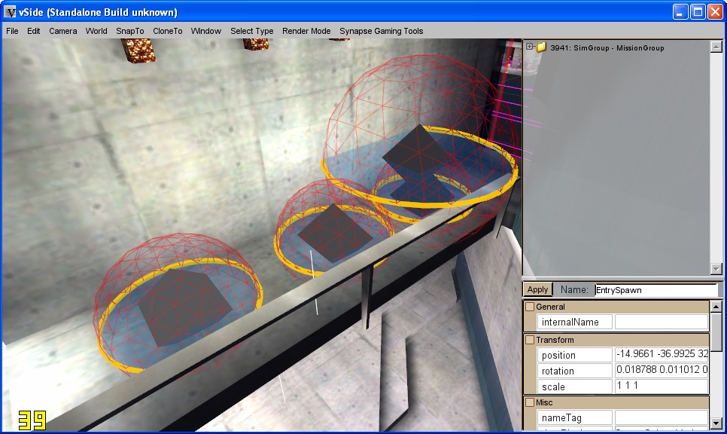Open the Synapse Gaming Tools menu
Screen dimensions: 727x434
pos(381,31)
